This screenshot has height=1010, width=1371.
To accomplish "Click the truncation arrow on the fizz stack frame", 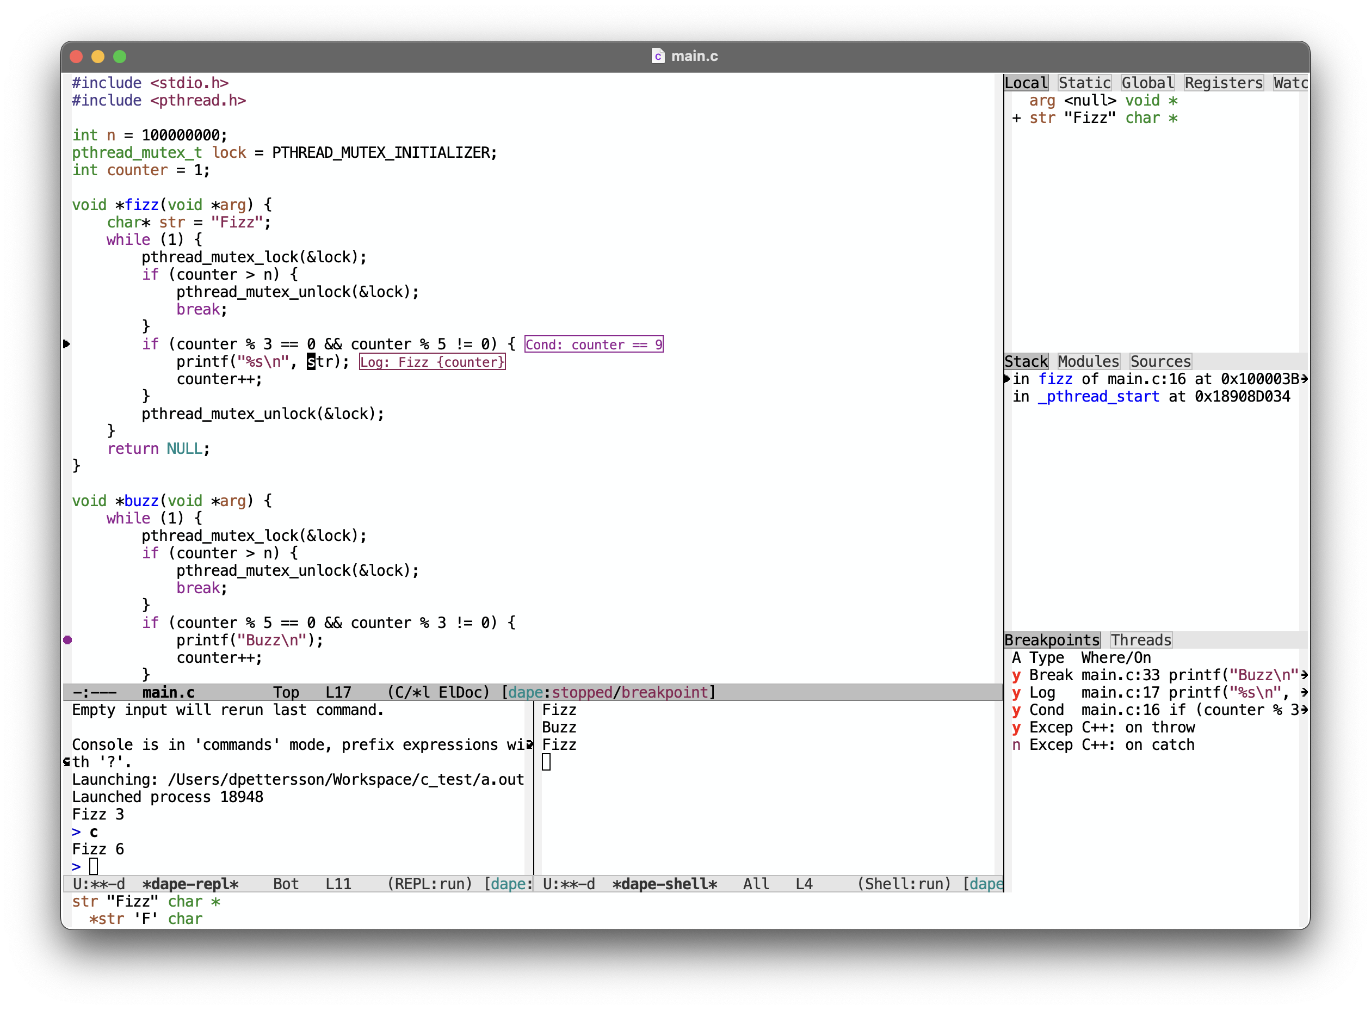I will [x=1304, y=379].
